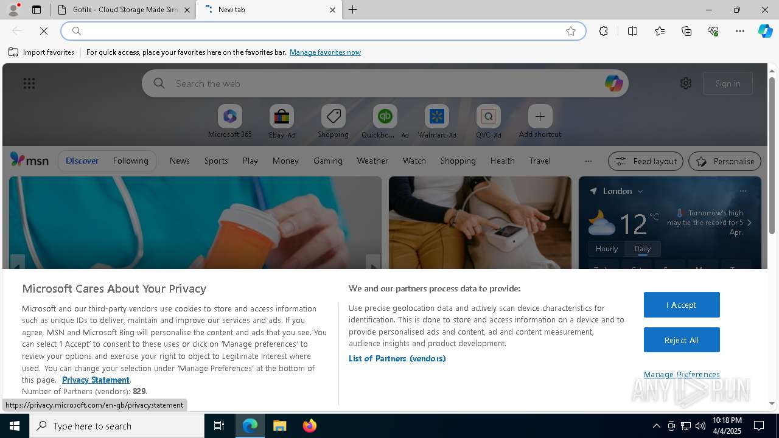This screenshot has height=438, width=779.
Task: Open Privacy Statement link
Action: click(96, 380)
